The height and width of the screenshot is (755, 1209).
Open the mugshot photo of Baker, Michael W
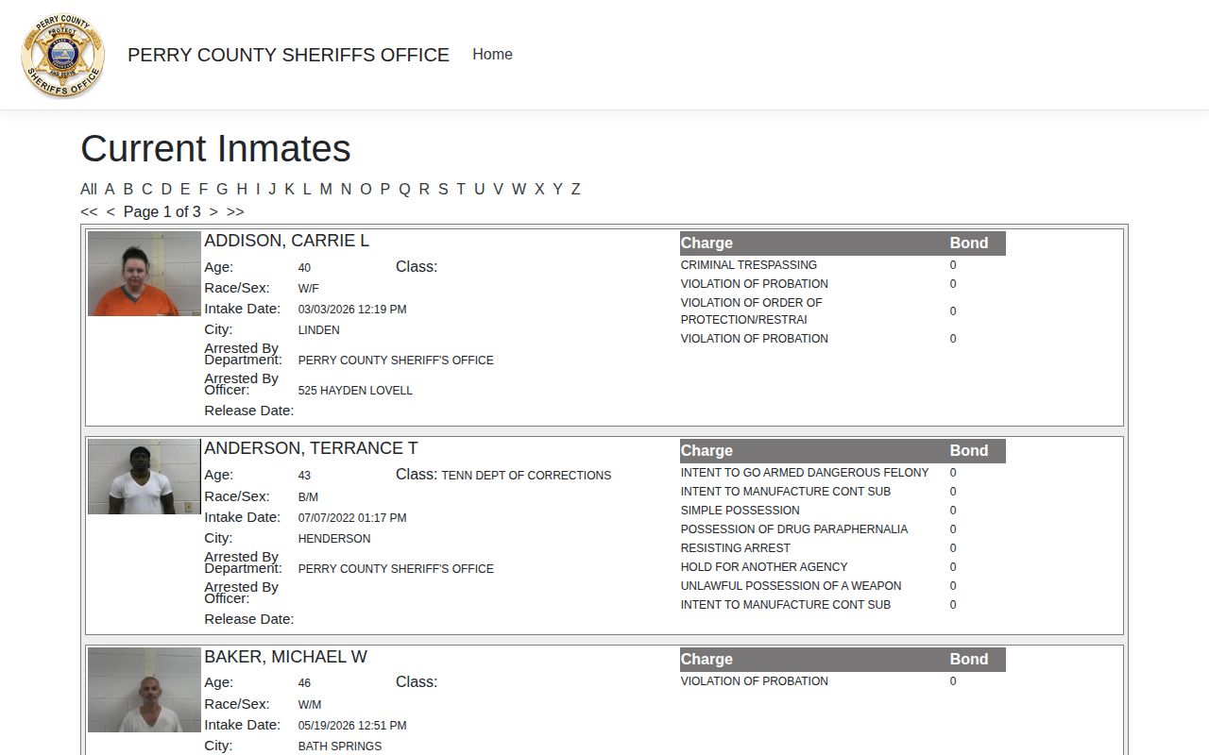tap(145, 690)
